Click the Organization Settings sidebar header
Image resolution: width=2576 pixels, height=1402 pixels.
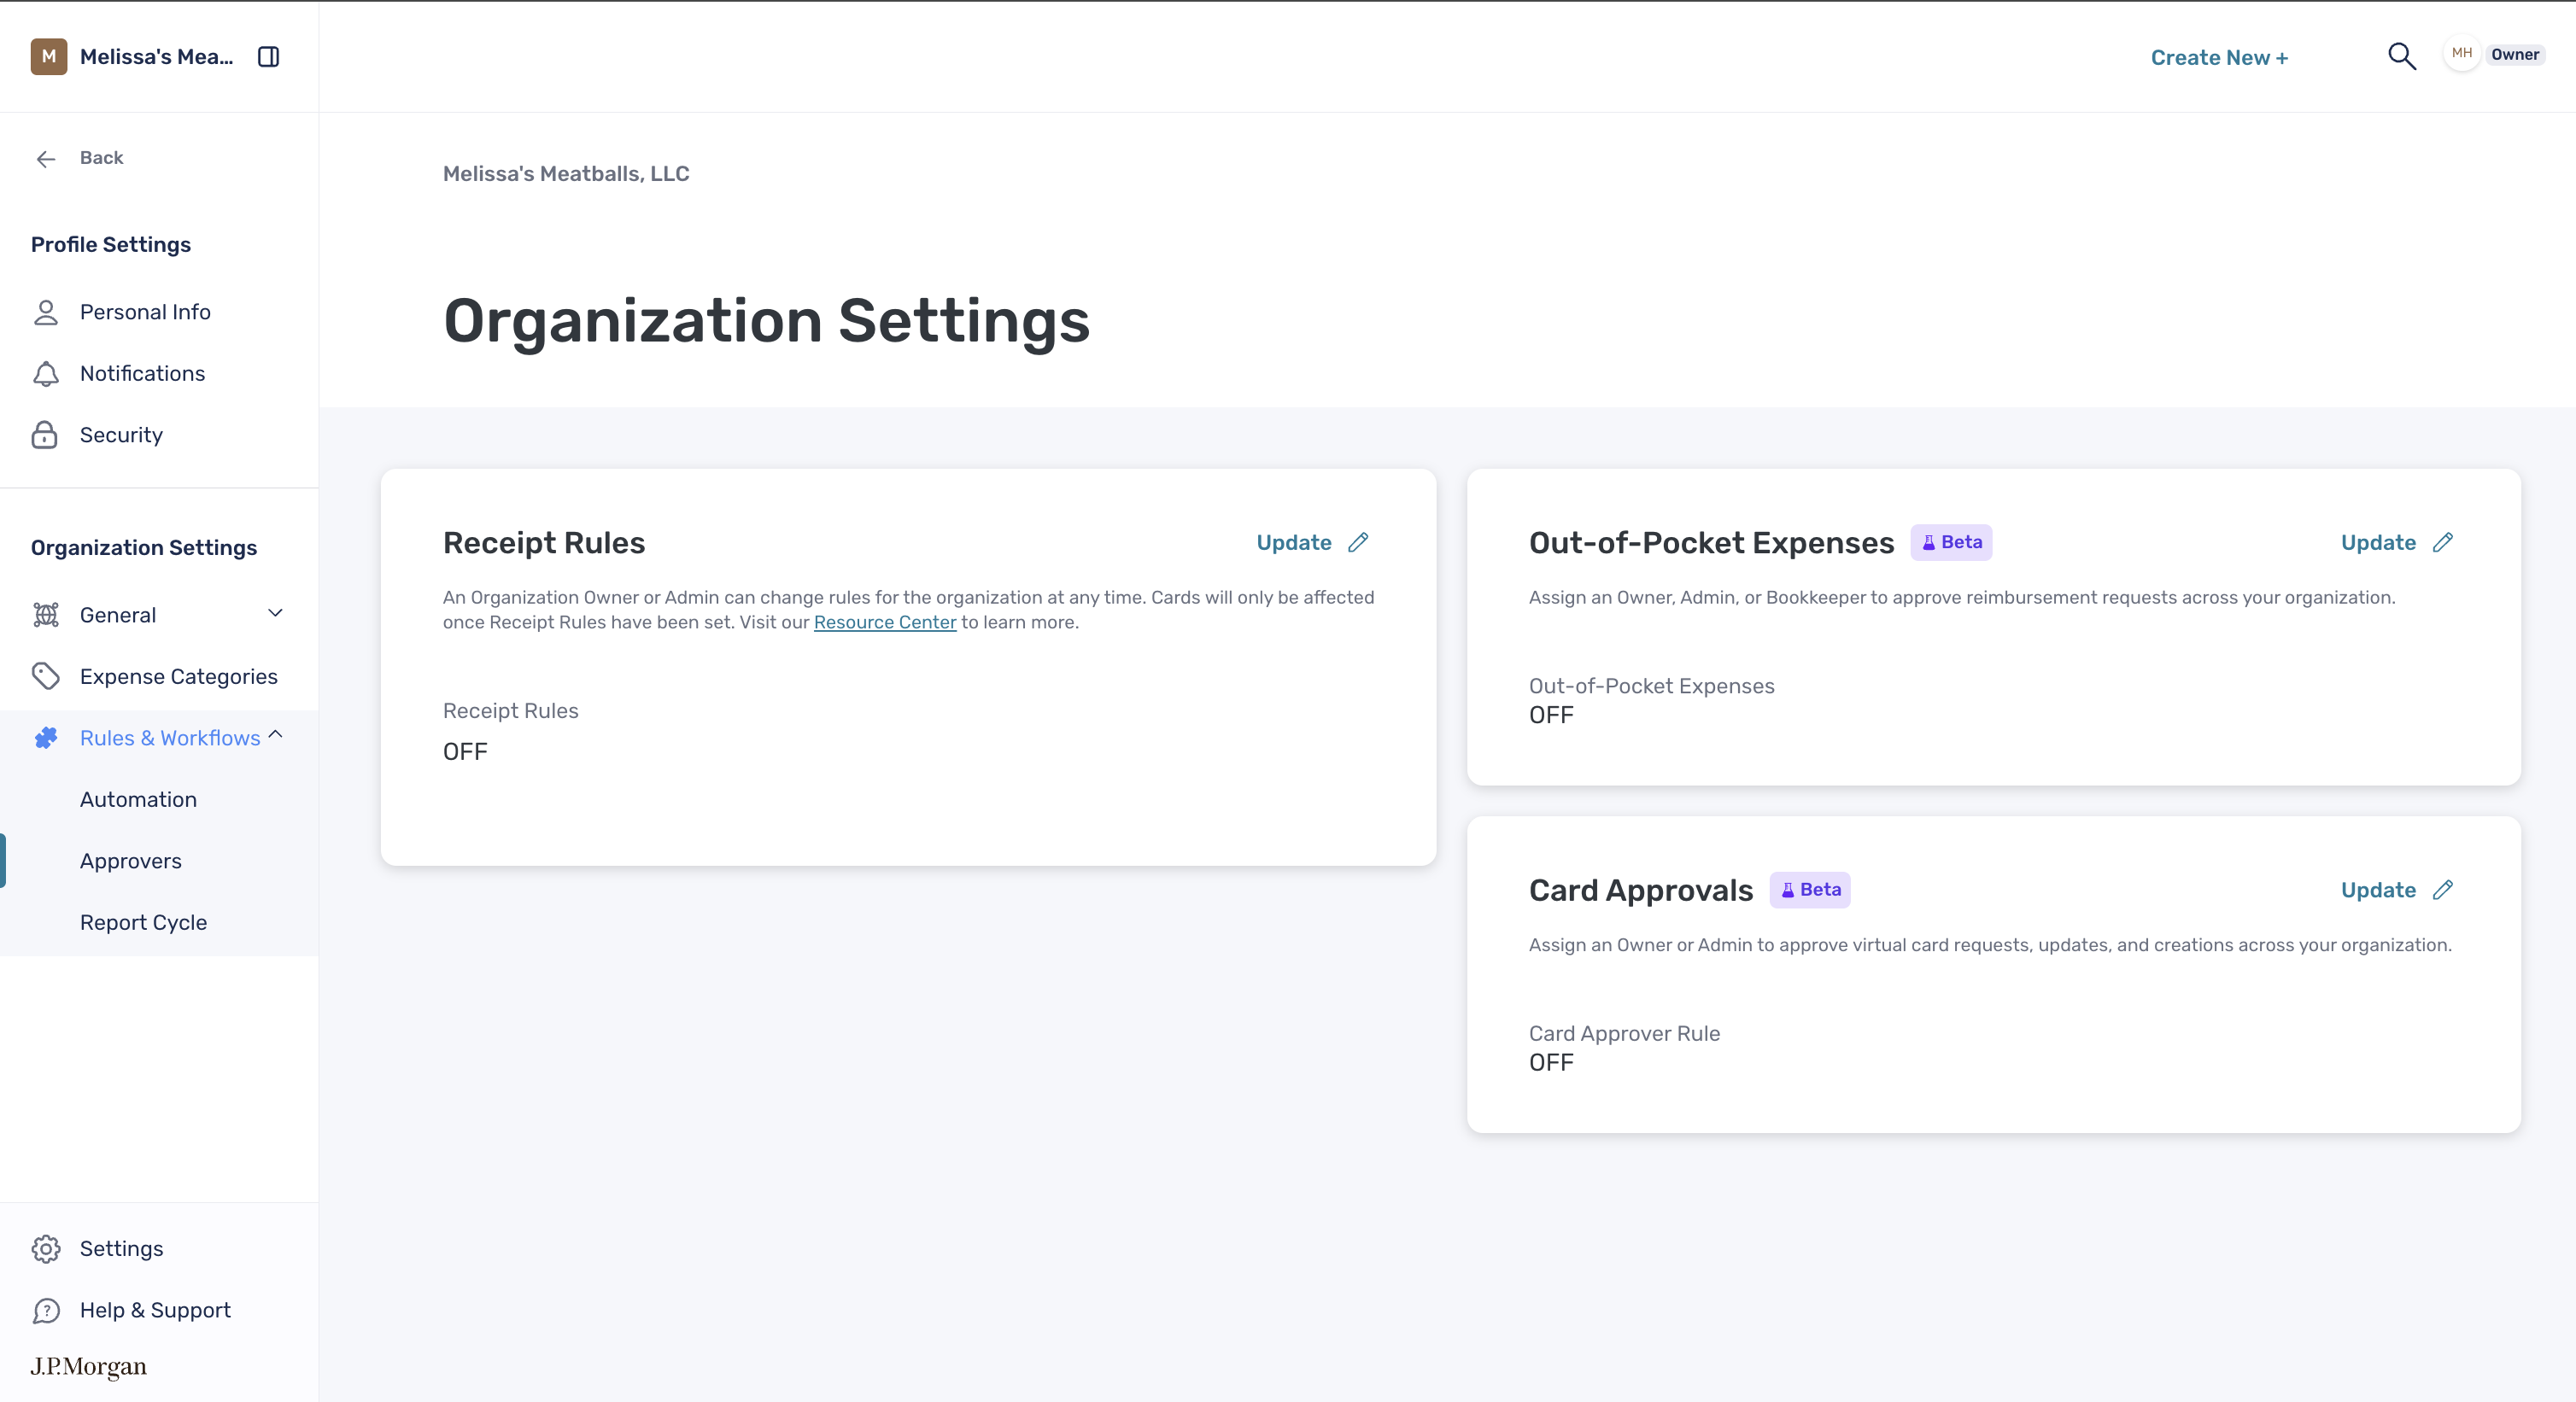[144, 548]
